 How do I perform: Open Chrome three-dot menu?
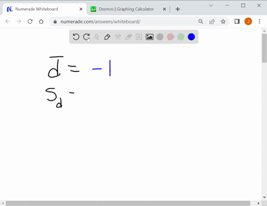click(x=259, y=22)
